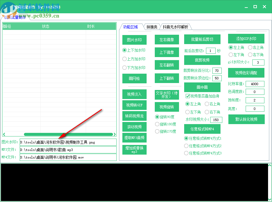Image resolution: width=272 pixels, height=202 pixels.
Task: Select 右下角 under 画中画
Action: (213, 112)
